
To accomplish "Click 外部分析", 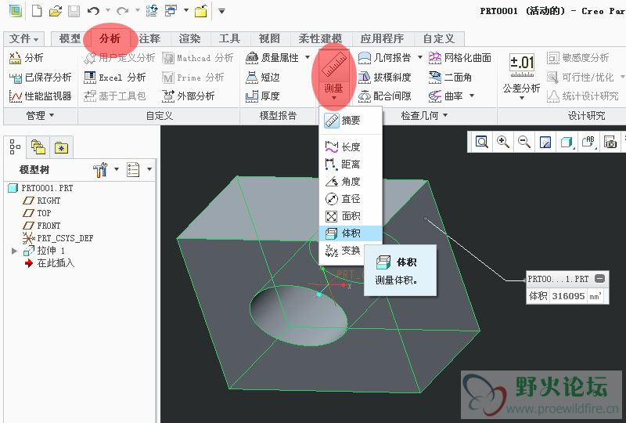I will point(188,96).
